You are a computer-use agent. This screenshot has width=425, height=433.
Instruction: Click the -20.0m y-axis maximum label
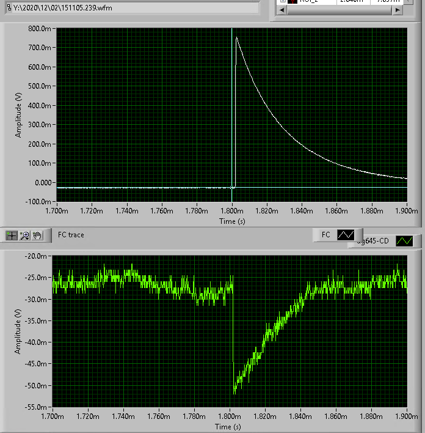pos(35,256)
